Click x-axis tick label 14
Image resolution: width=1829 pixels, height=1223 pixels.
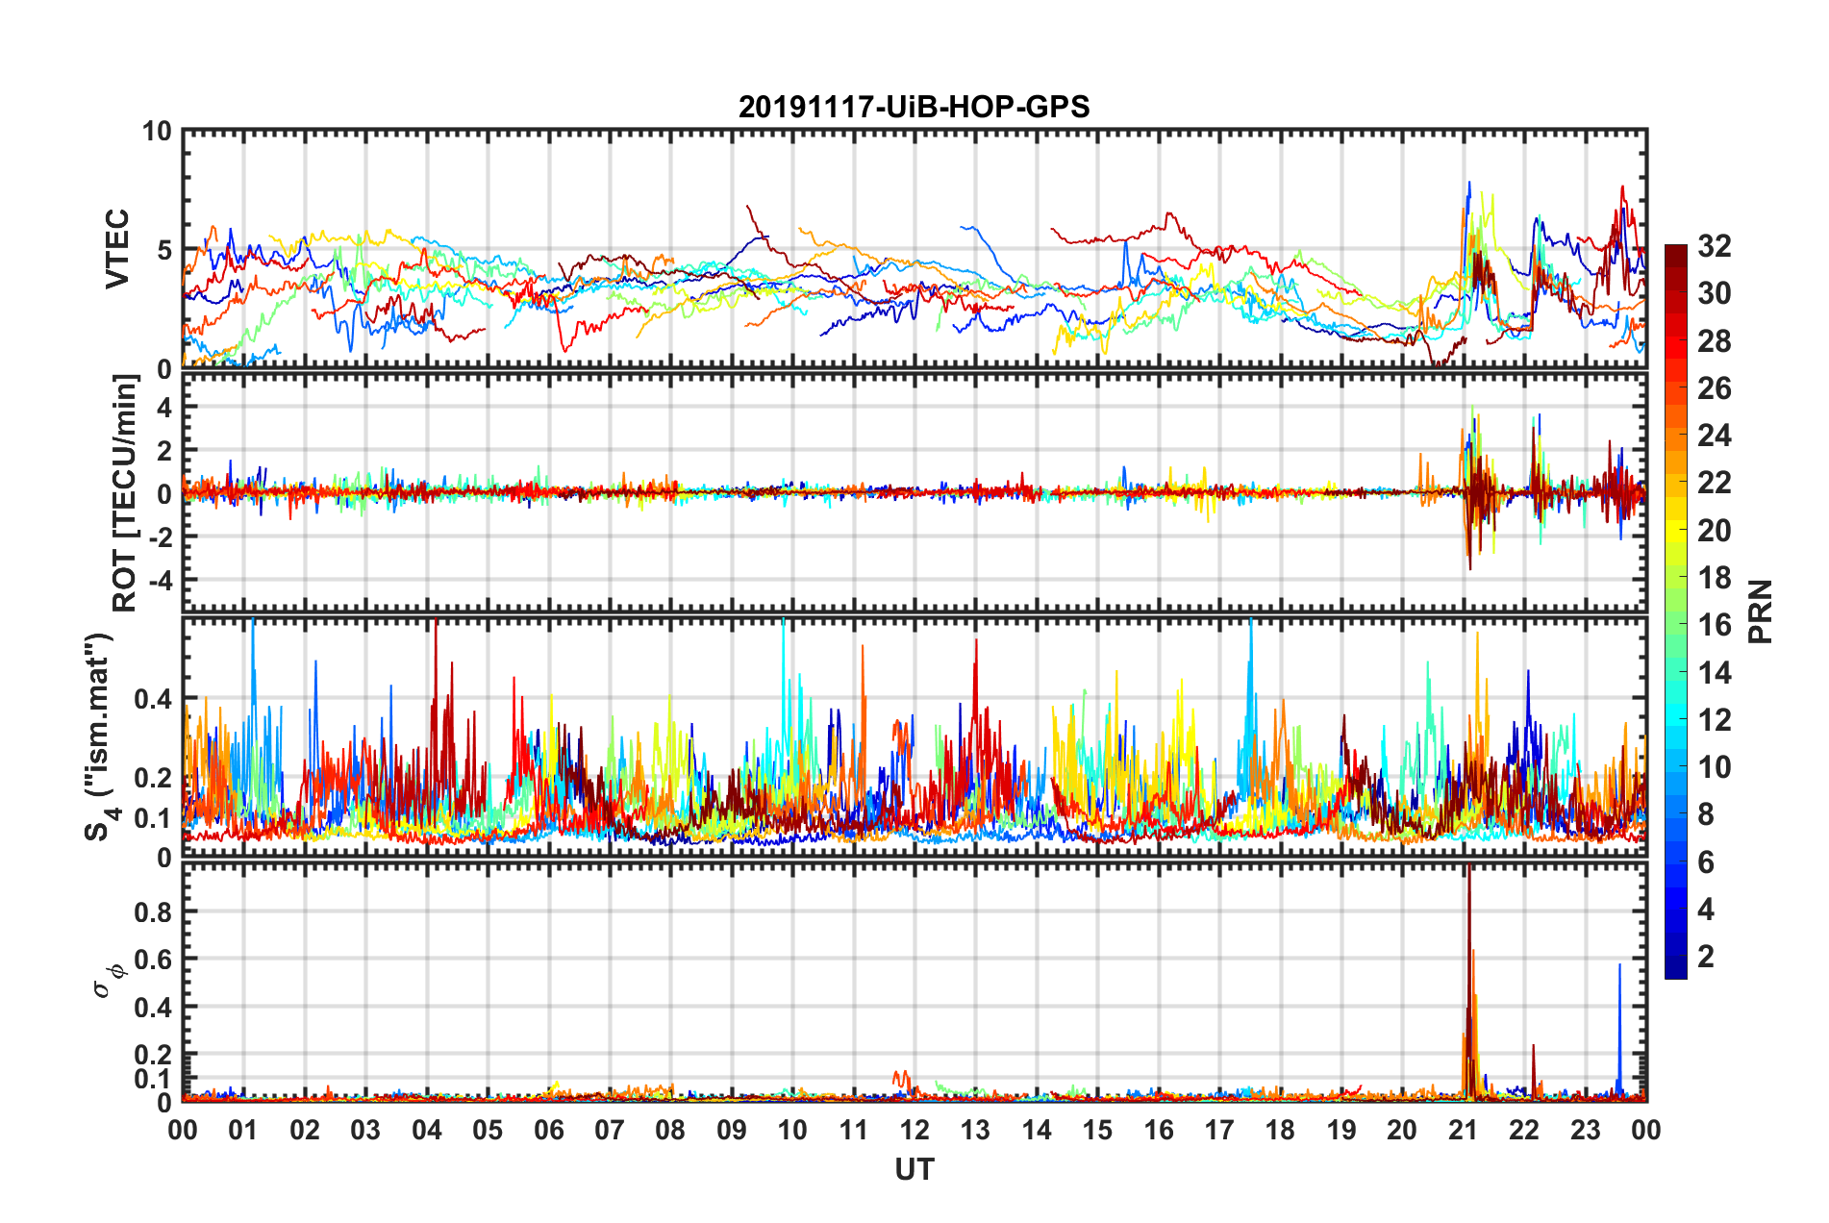tap(1037, 1130)
